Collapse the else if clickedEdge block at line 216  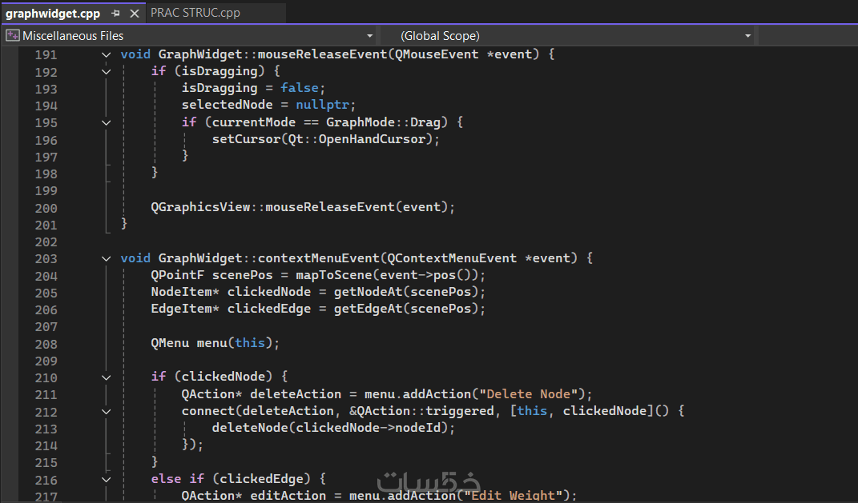(x=107, y=480)
